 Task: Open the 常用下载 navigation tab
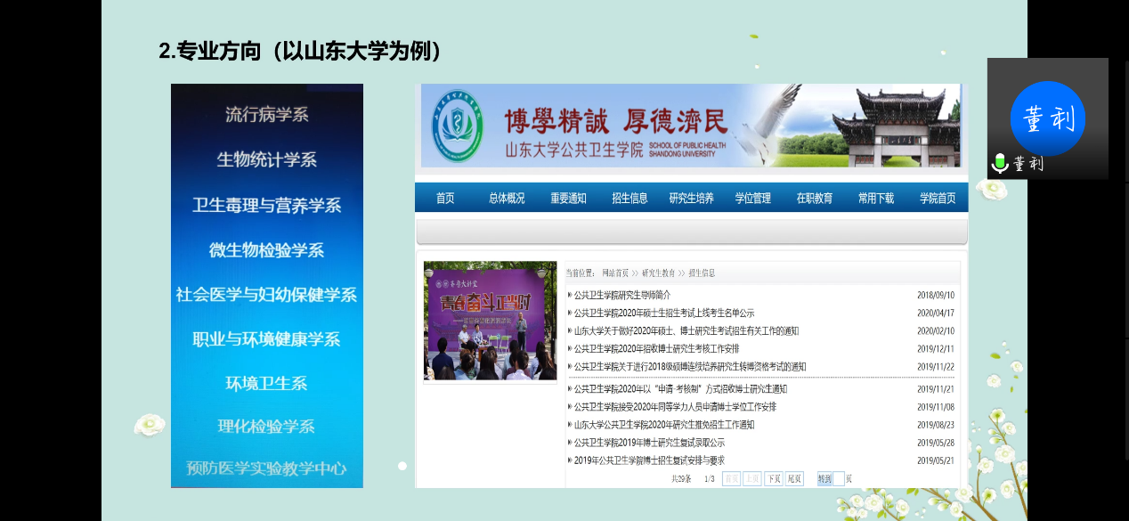coord(876,199)
